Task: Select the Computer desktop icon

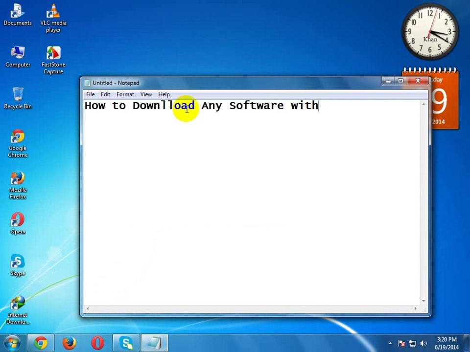Action: click(x=18, y=57)
